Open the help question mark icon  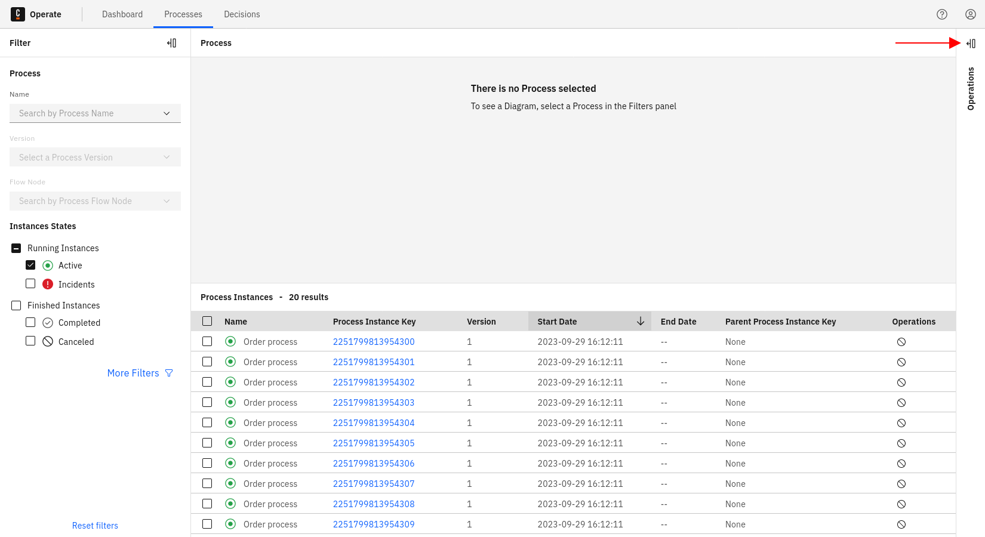[942, 14]
